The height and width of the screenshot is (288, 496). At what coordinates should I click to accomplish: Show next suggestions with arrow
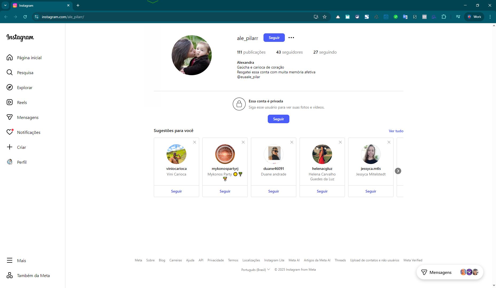[x=398, y=171]
